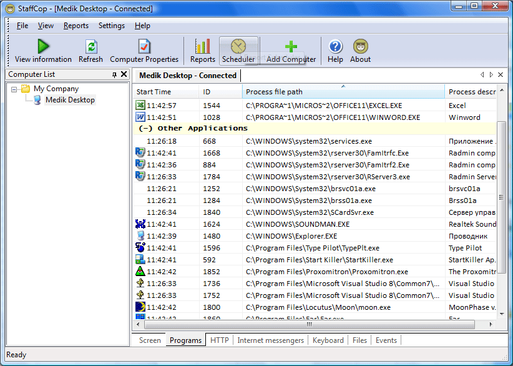Click the Proxomitron.exe triangle icon
Image resolution: width=513 pixels, height=366 pixels.
(x=140, y=271)
